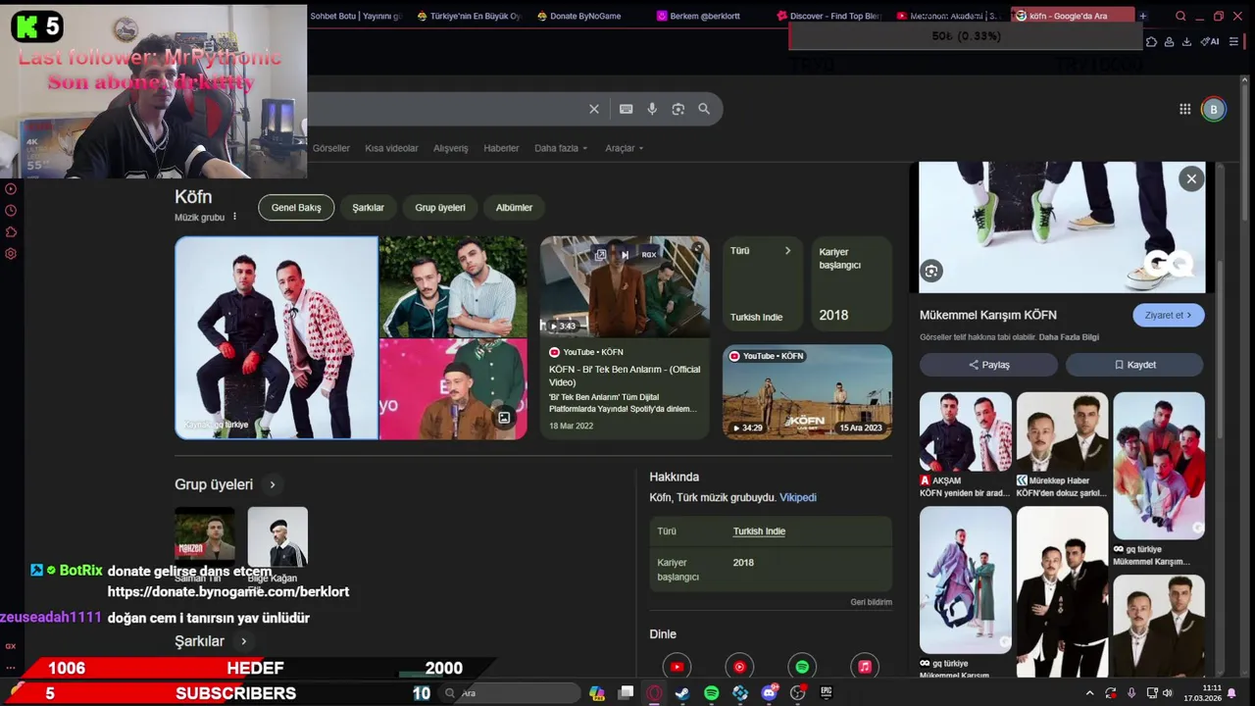The height and width of the screenshot is (706, 1255).
Task: Open the Mürekkep Haber related image thumbnail
Action: click(x=1062, y=431)
